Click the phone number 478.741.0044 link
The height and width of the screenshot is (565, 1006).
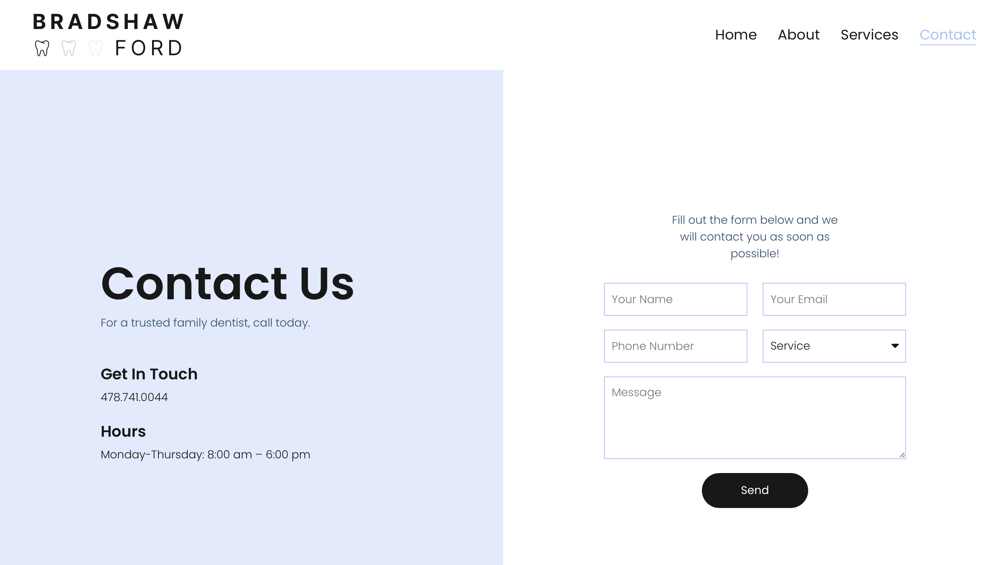click(x=134, y=397)
